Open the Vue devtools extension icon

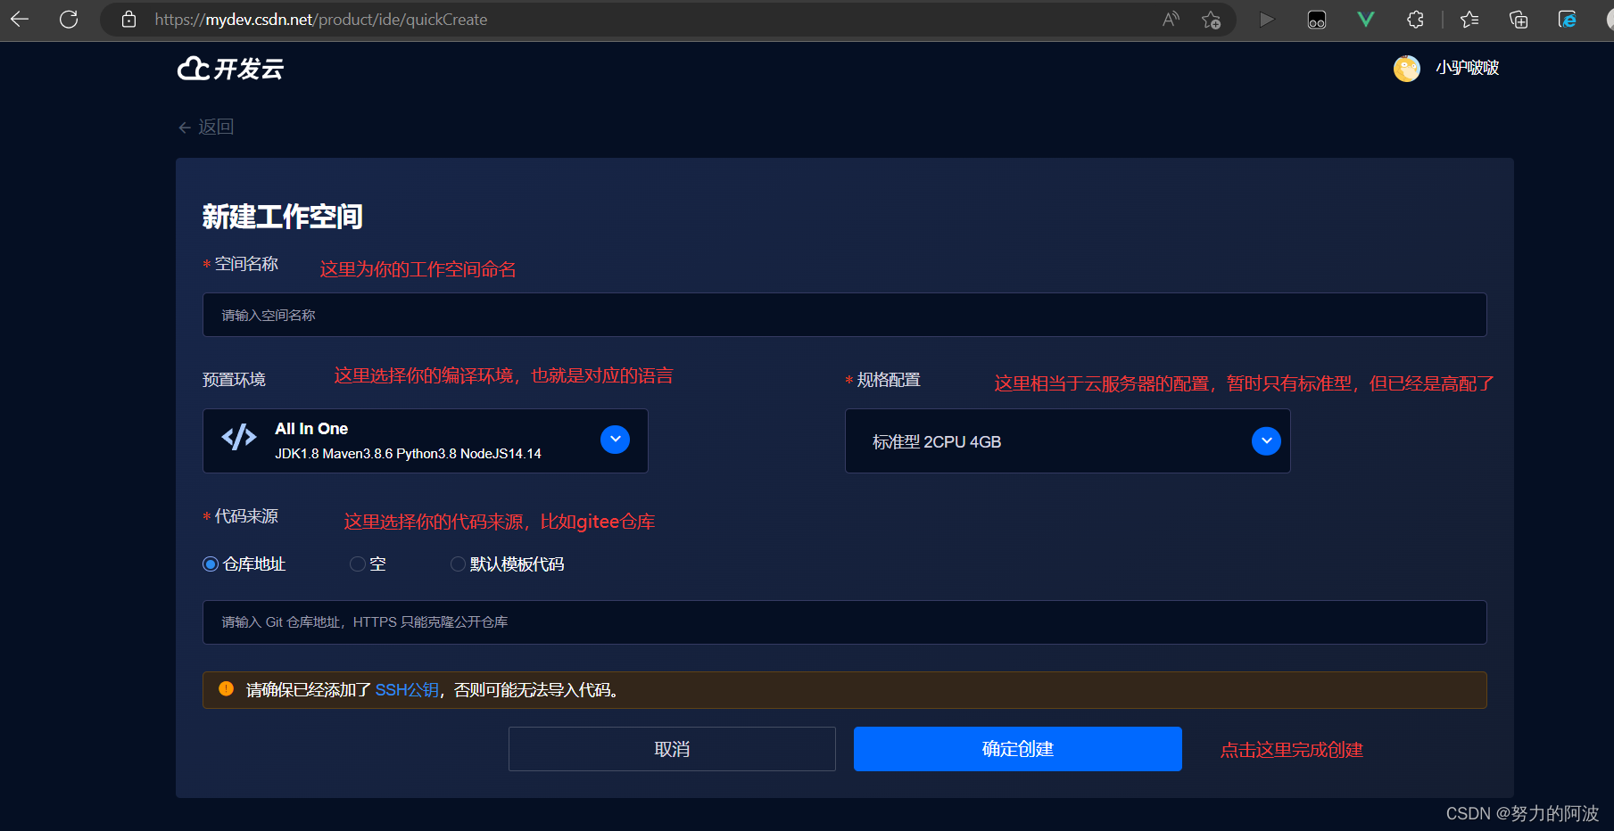[x=1365, y=19]
